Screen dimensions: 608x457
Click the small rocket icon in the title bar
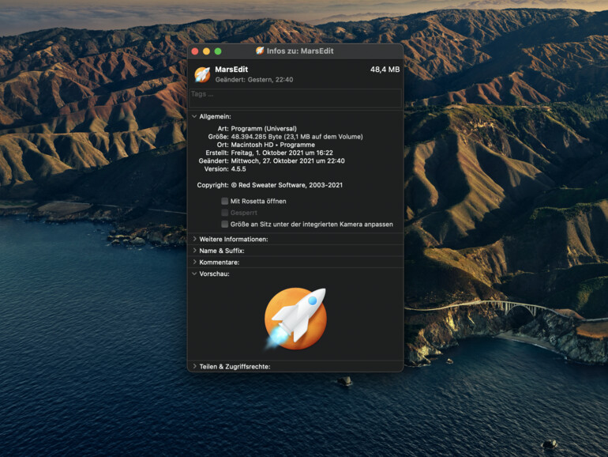pos(260,51)
